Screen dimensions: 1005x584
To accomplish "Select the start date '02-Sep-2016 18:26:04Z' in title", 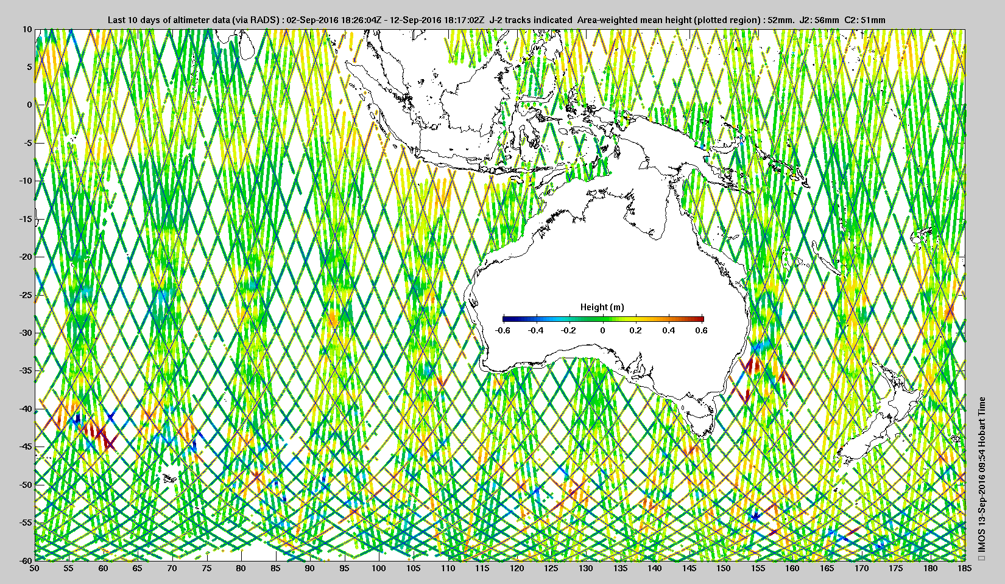I will coord(334,20).
